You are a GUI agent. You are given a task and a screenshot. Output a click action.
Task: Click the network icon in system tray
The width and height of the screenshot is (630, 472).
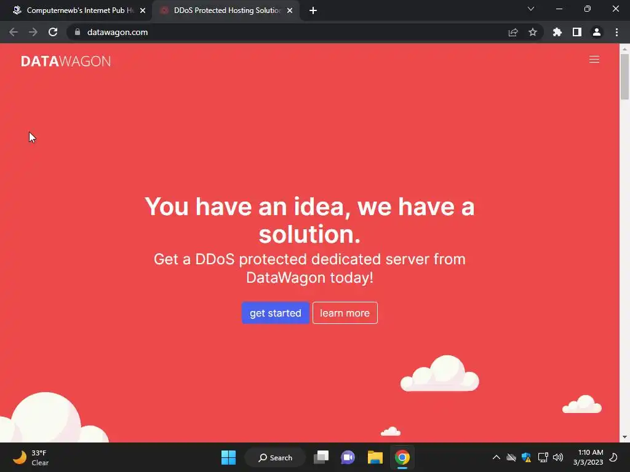pos(543,457)
